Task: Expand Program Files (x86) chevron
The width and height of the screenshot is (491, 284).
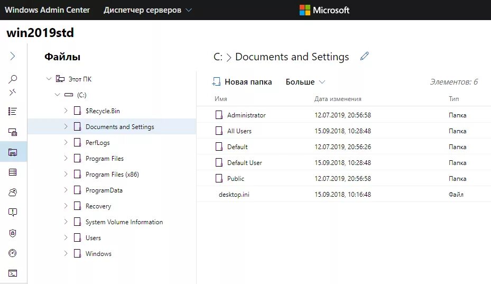Action: [x=66, y=174]
